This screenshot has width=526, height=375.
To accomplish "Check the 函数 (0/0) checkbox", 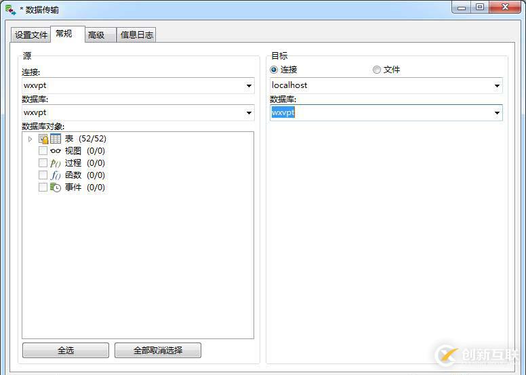I will tap(43, 175).
